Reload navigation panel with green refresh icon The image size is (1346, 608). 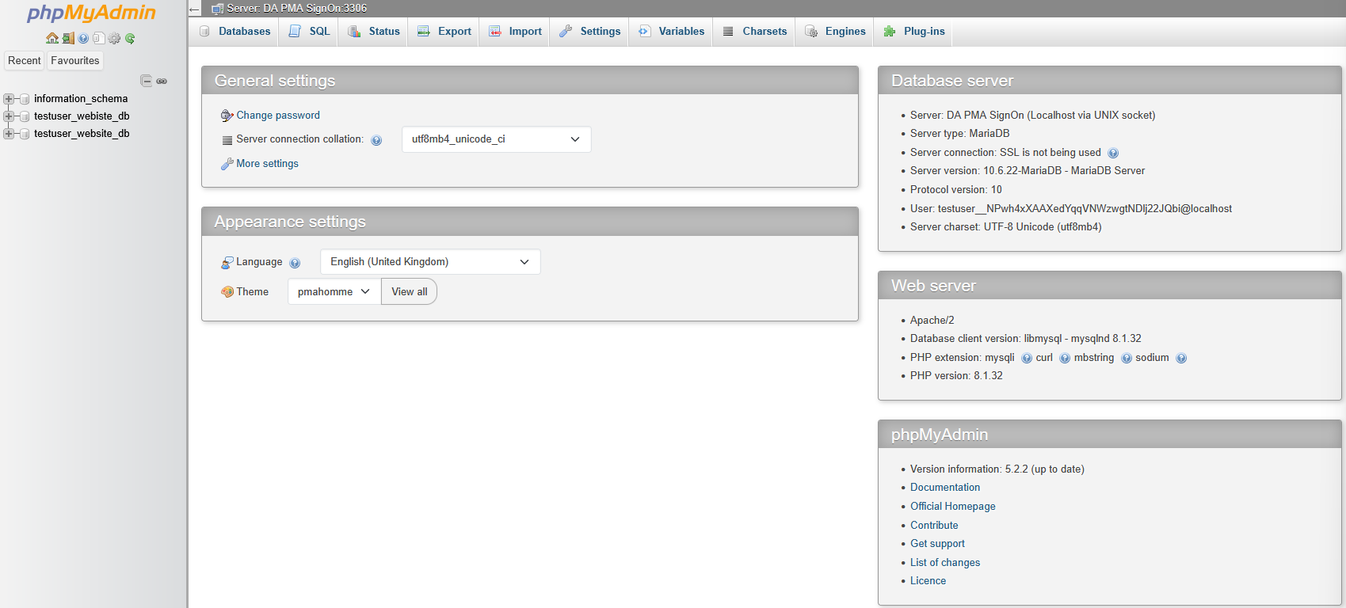coord(130,38)
